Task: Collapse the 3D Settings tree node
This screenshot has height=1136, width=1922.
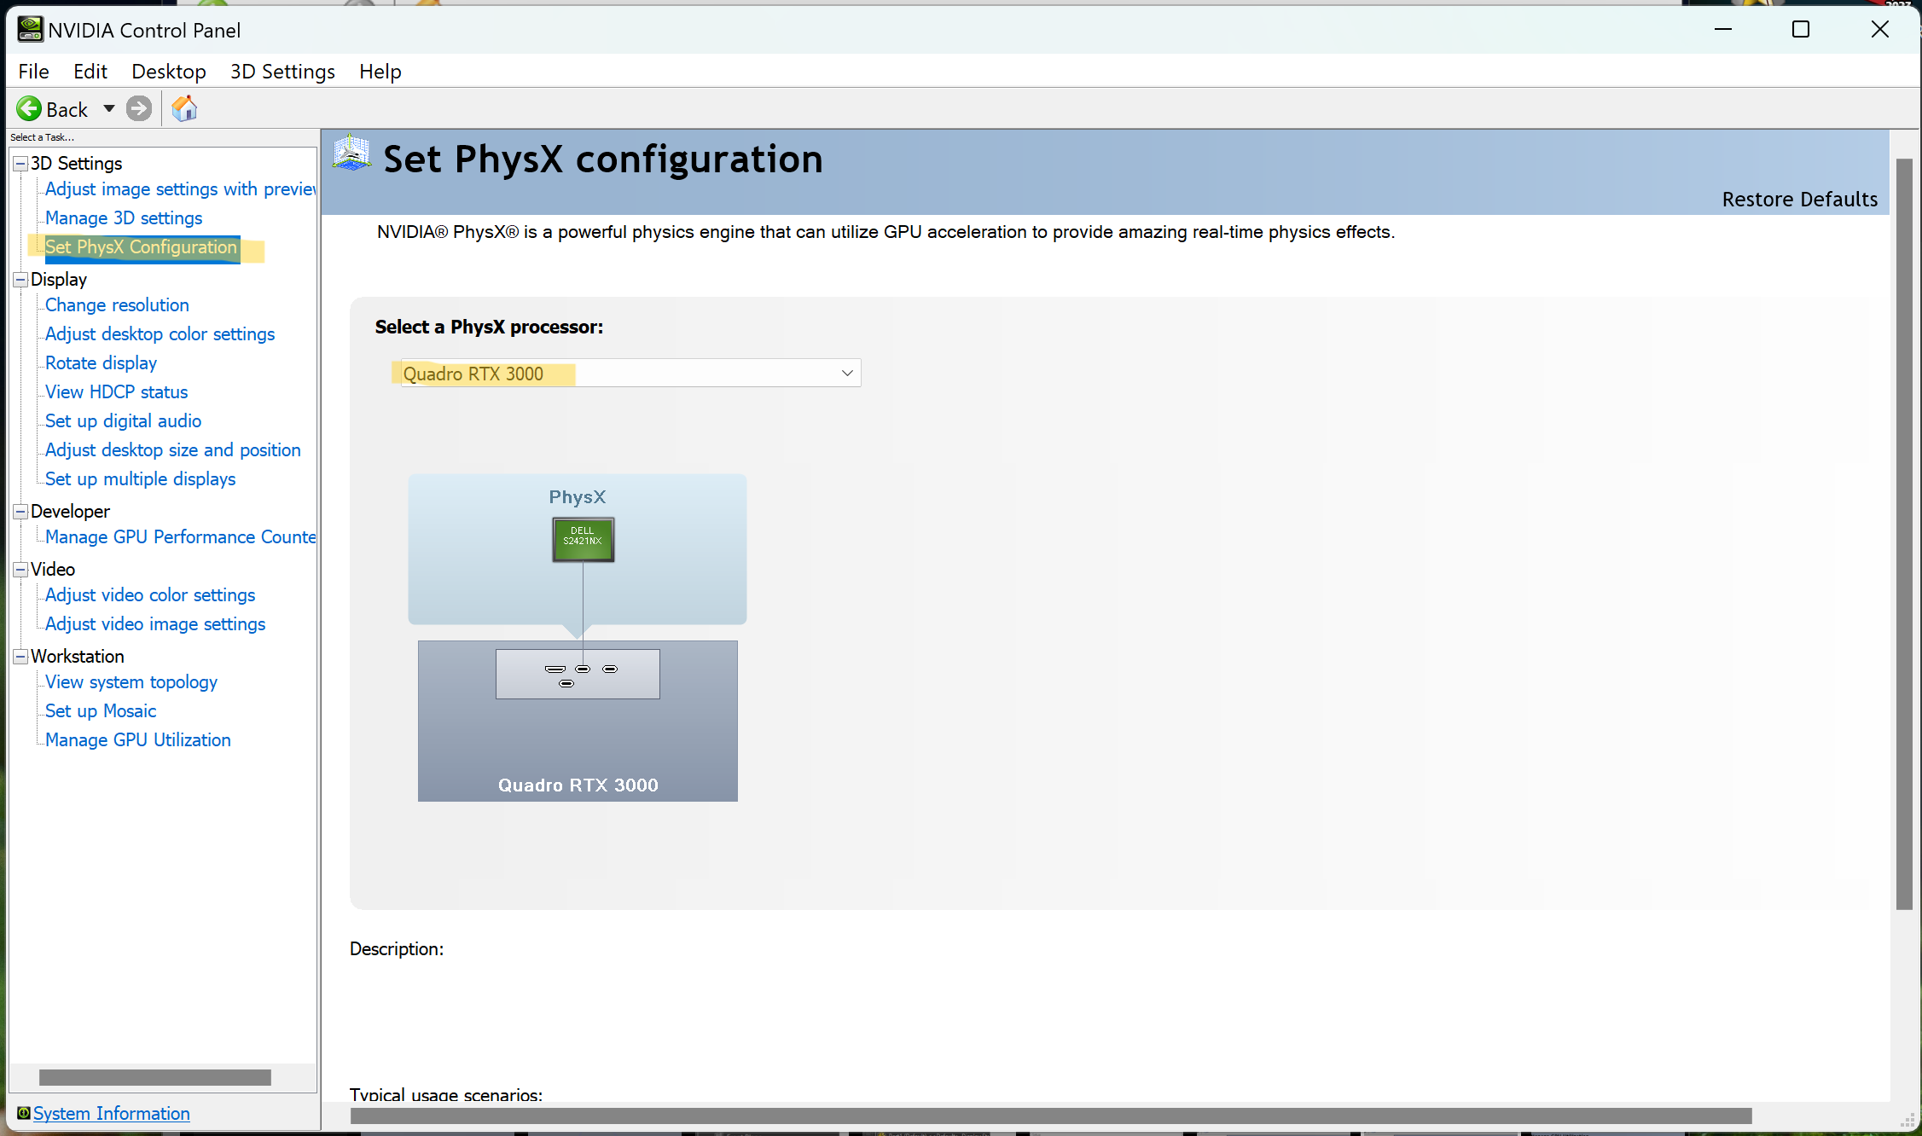Action: point(20,164)
